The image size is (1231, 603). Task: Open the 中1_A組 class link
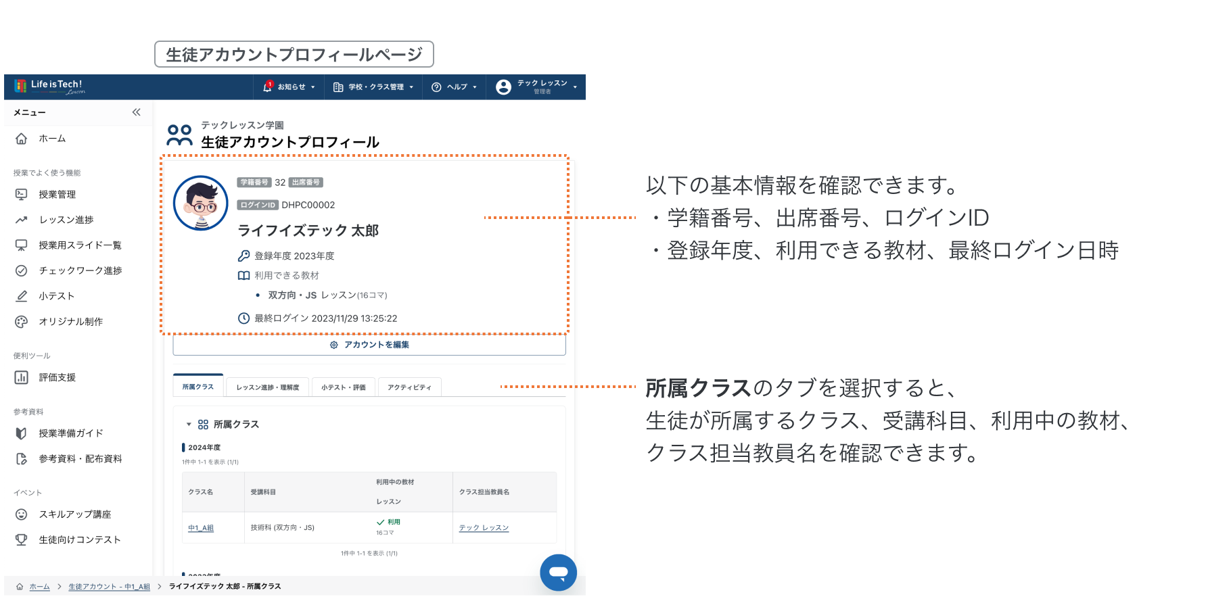pos(201,528)
